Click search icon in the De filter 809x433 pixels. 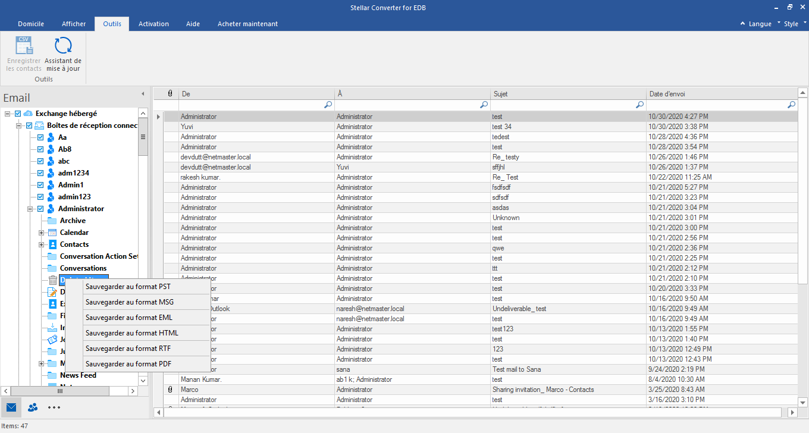pyautogui.click(x=328, y=105)
